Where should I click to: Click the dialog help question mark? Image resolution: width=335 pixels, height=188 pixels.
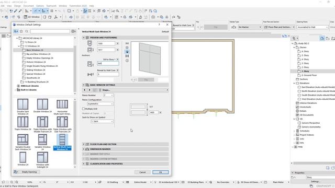pyautogui.click(x=159, y=25)
